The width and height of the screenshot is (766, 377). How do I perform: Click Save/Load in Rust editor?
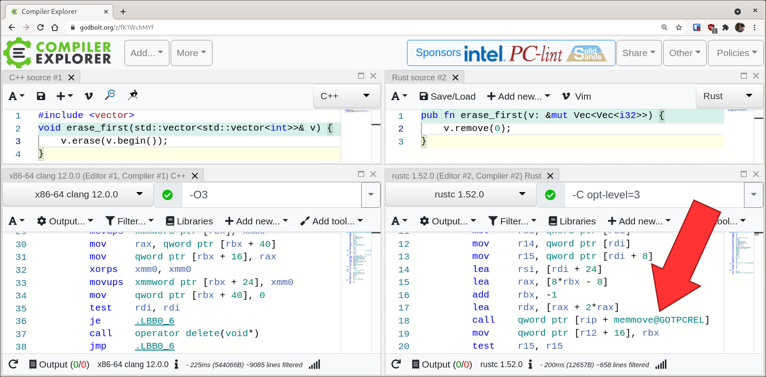[447, 96]
